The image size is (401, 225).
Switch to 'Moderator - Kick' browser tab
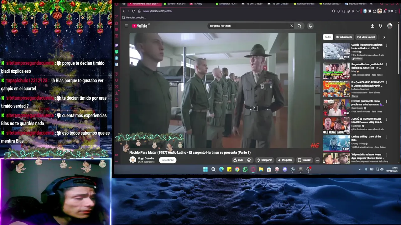click(x=226, y=4)
